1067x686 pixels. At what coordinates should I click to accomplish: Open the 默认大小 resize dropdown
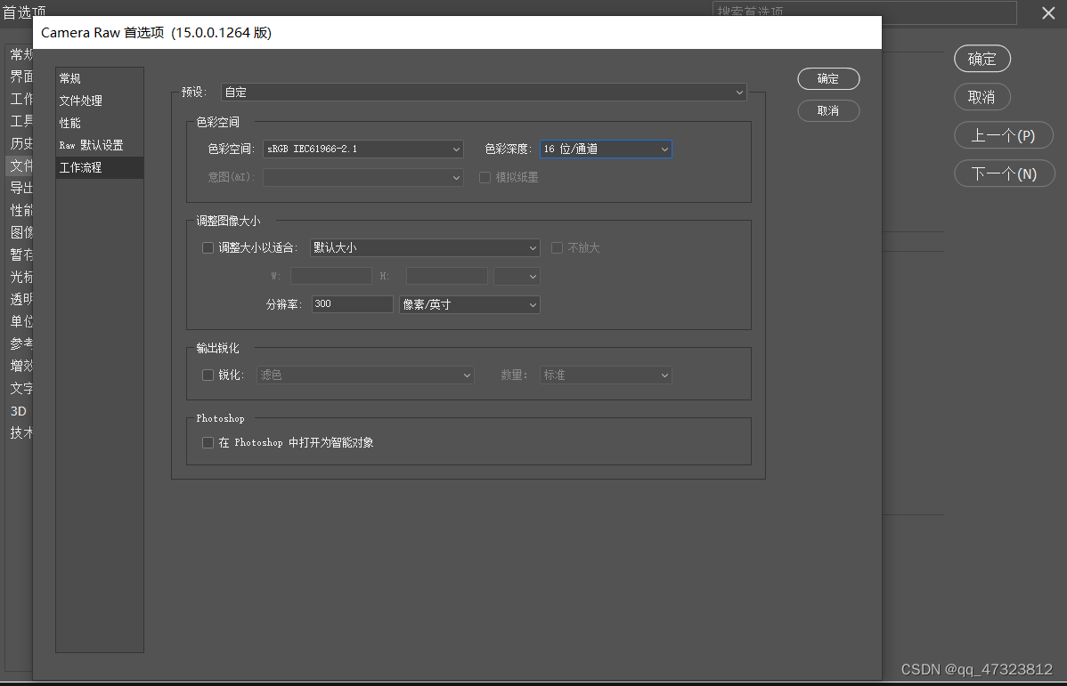(x=426, y=247)
